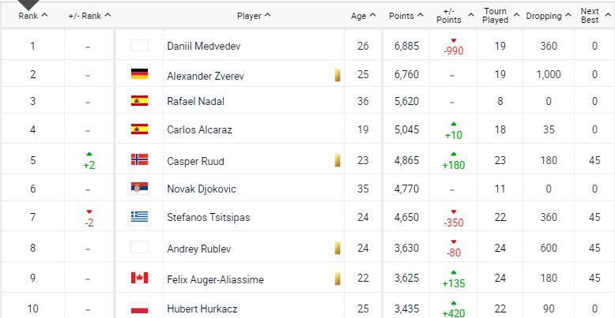Sort table by Rank column
Image resolution: width=615 pixels, height=318 pixels.
32,15
